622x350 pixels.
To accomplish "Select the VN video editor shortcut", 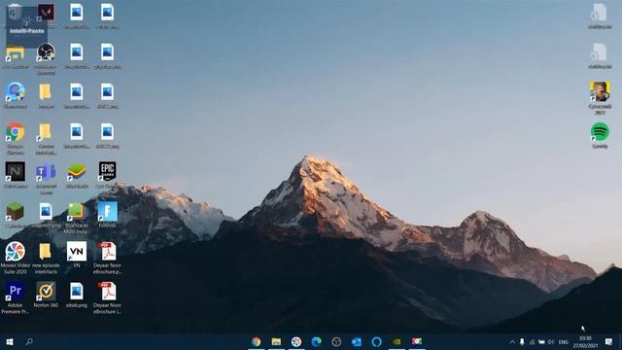I will click(77, 251).
